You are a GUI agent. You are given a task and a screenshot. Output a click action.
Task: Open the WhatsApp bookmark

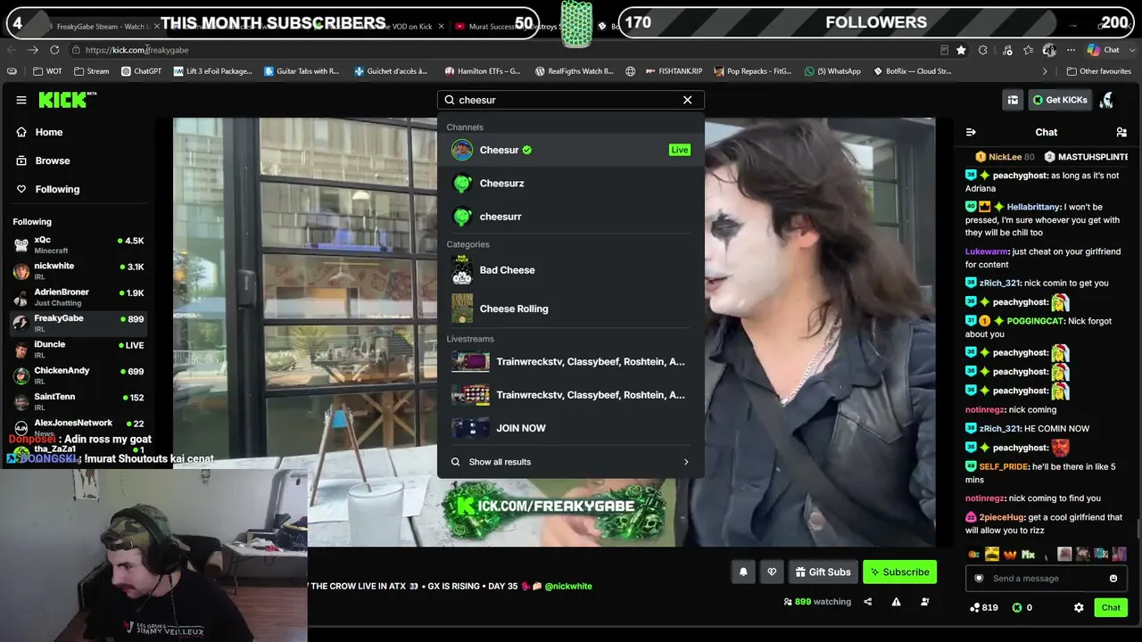(832, 71)
